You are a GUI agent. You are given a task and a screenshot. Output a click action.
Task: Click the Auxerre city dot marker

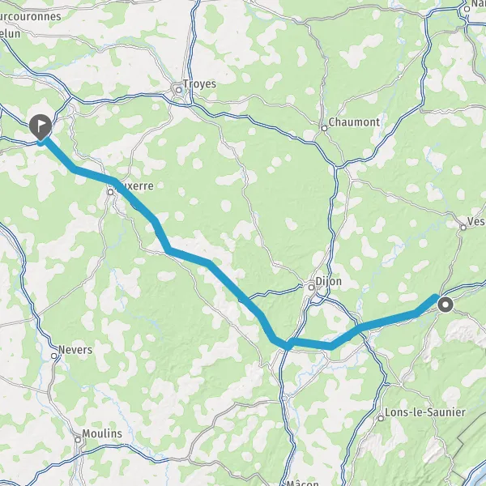coord(110,192)
